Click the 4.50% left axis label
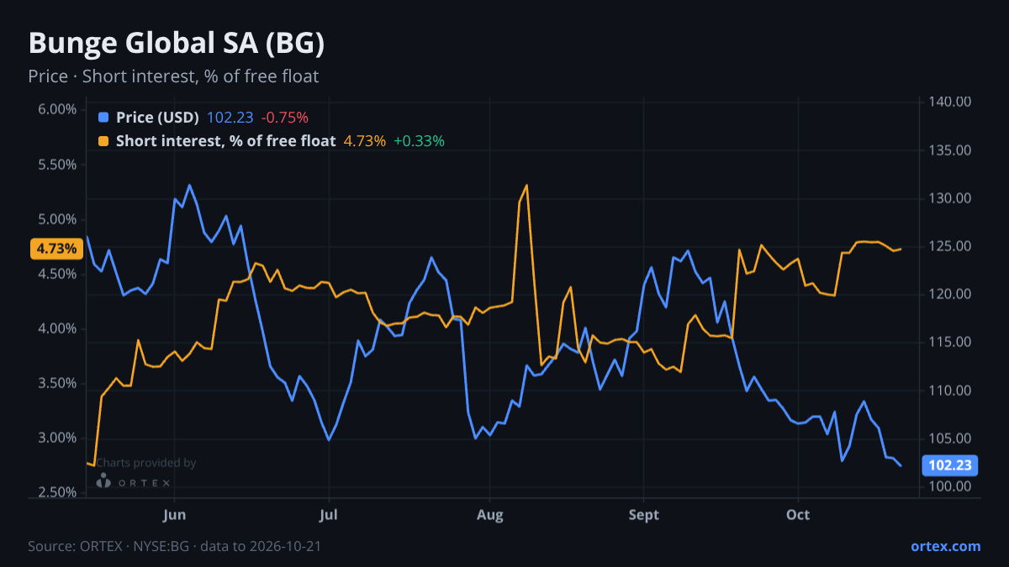 57,274
